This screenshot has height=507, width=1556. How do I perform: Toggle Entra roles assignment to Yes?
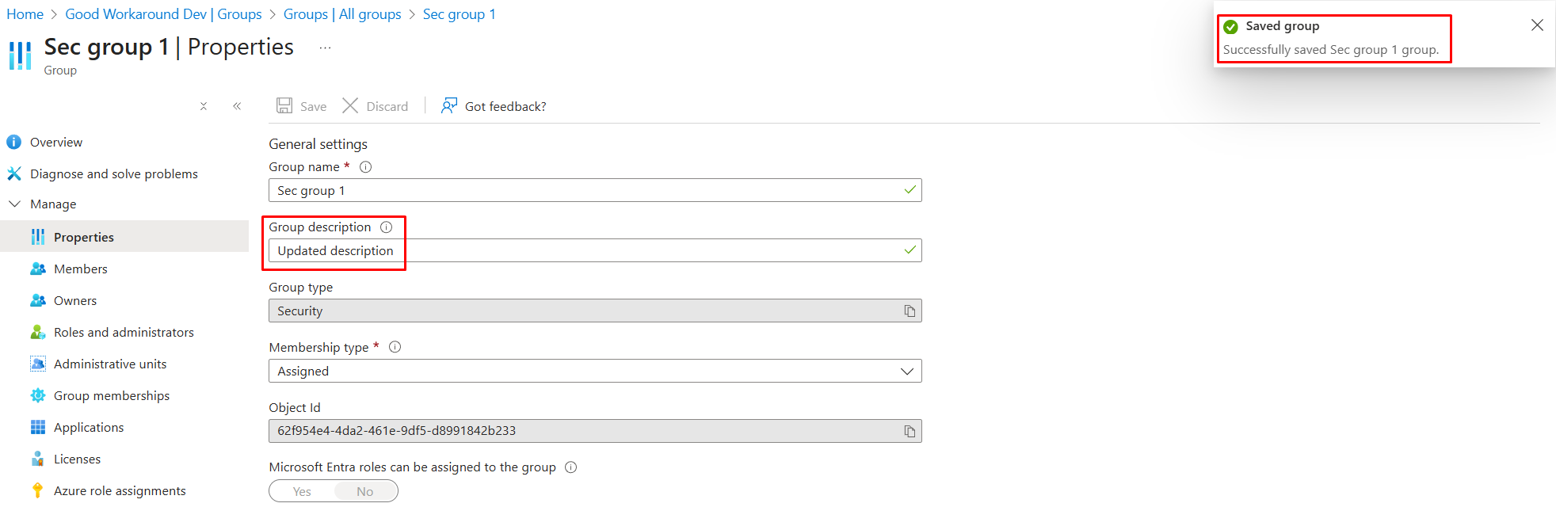[x=302, y=491]
